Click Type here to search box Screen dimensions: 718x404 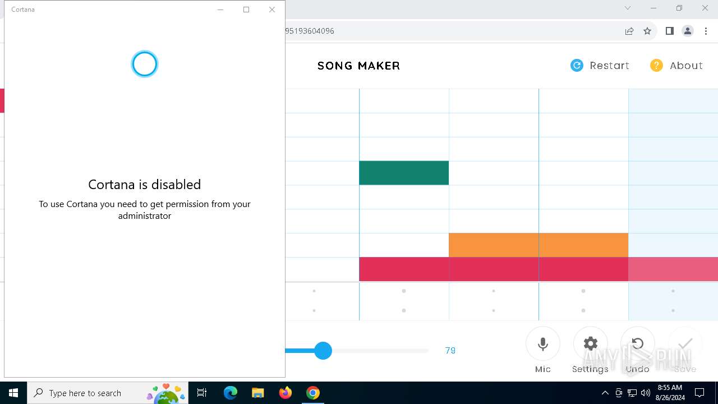(108, 393)
